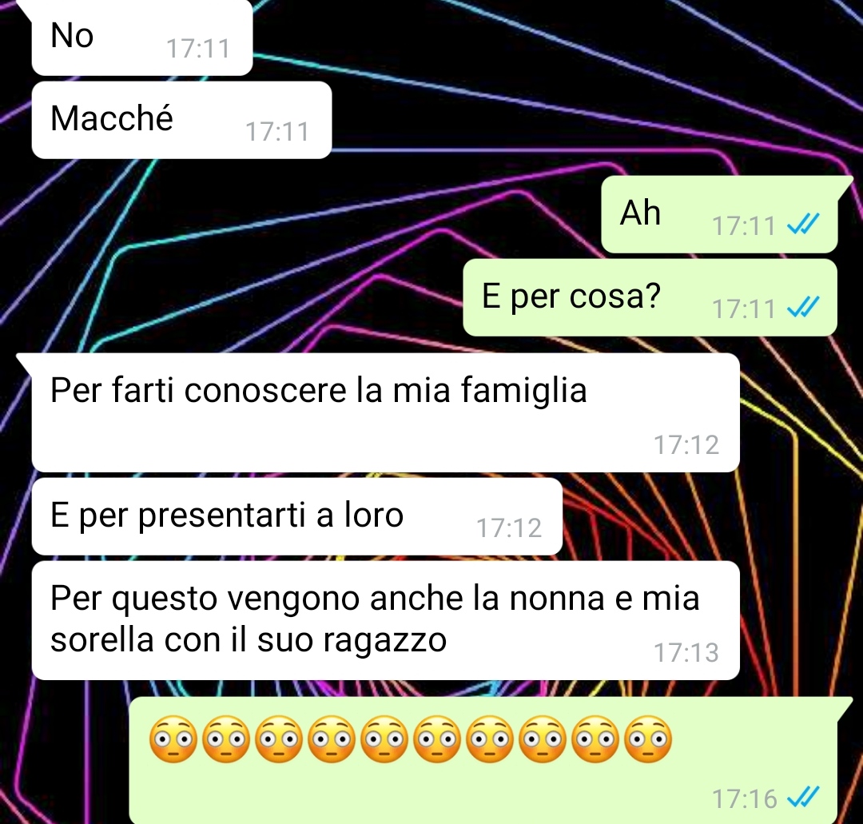Select the 'E per cosa?' message
This screenshot has width=863, height=824.
[650, 297]
